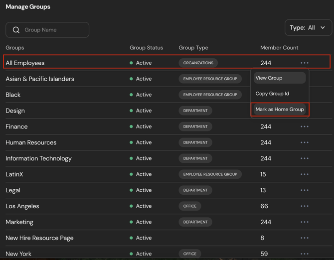Open three-dot menu for Finance row
The image size is (334, 260).
point(305,127)
